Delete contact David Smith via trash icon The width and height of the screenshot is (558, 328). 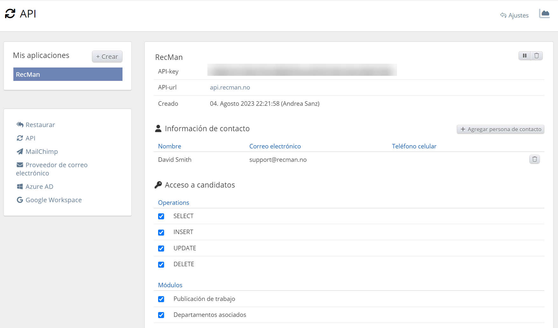pyautogui.click(x=534, y=159)
